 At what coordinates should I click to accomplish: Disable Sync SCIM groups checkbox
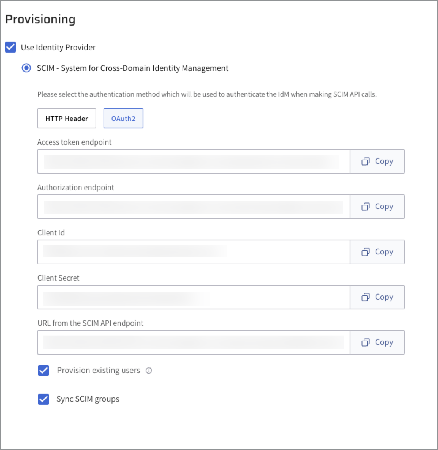[43, 399]
